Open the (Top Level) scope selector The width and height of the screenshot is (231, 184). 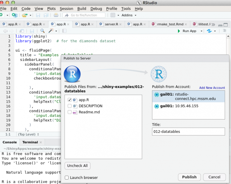[x=28, y=134]
